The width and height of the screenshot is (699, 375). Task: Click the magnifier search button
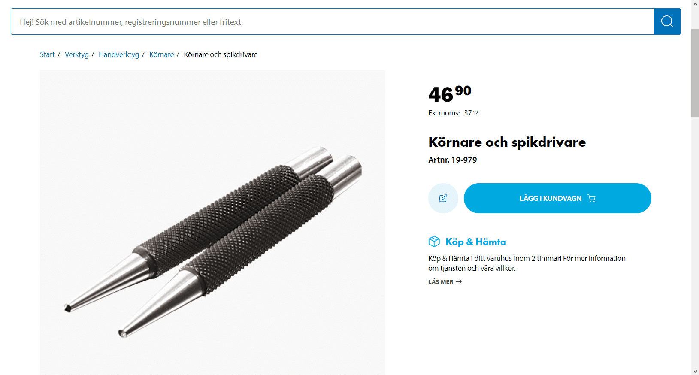[667, 21]
